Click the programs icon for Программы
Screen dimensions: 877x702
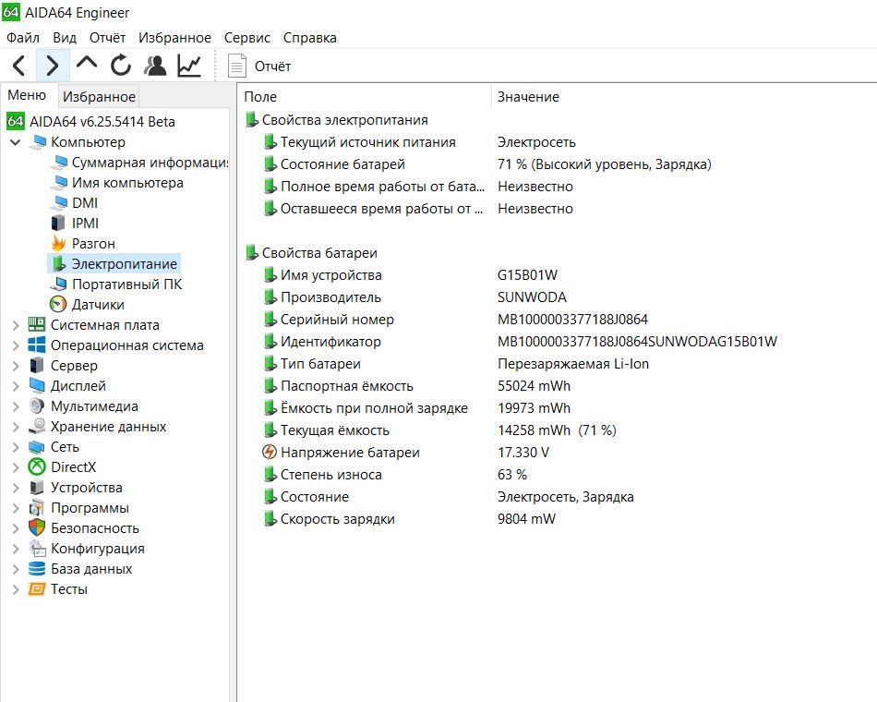click(36, 508)
